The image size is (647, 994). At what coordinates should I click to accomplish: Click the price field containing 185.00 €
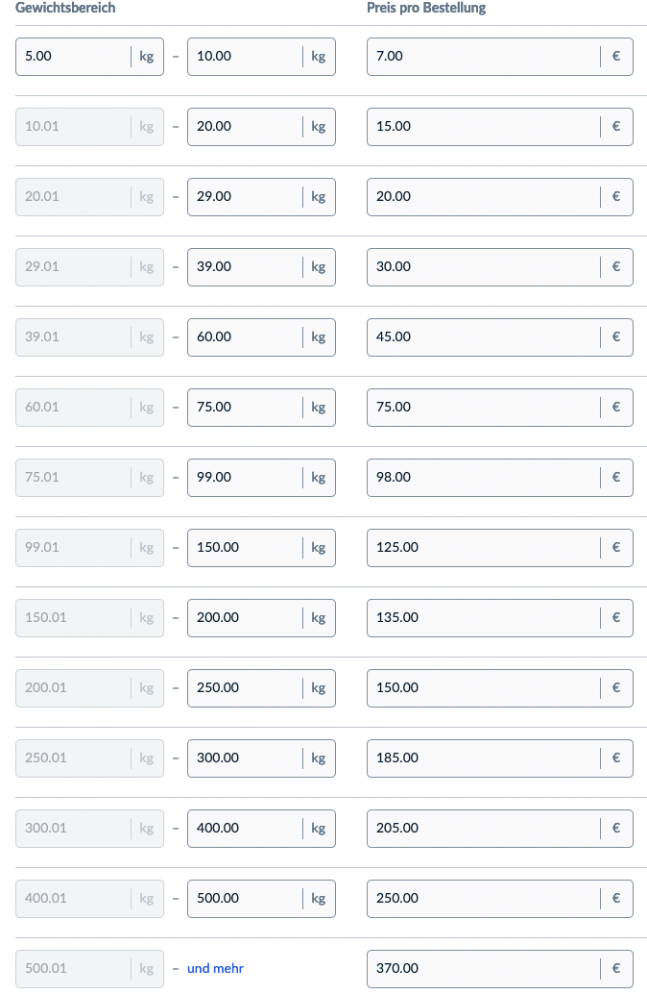tap(483, 758)
